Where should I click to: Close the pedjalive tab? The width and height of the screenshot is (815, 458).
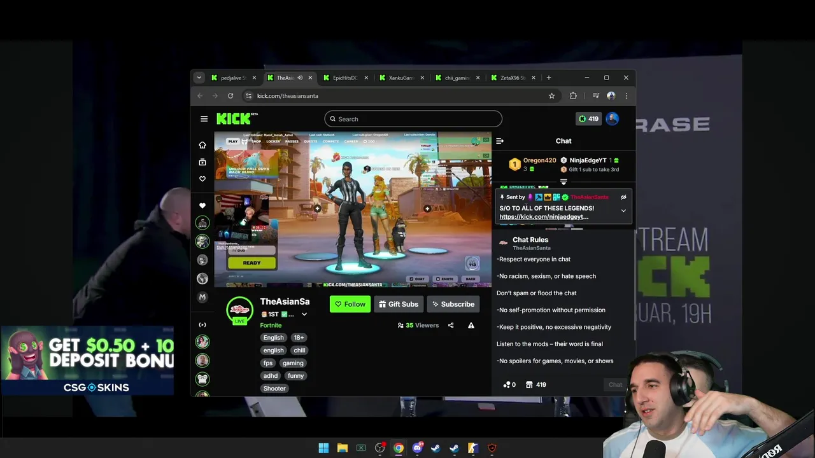(x=254, y=78)
